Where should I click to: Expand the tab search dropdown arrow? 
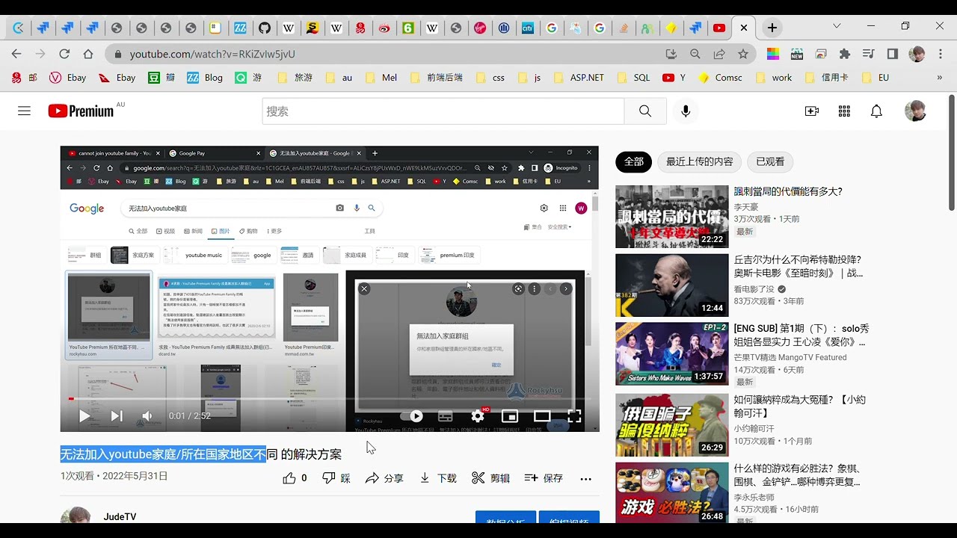[837, 26]
